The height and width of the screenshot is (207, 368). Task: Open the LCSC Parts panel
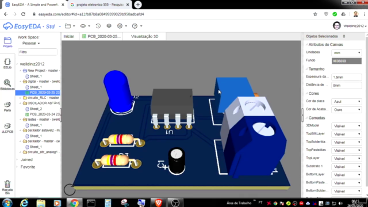coord(7,106)
